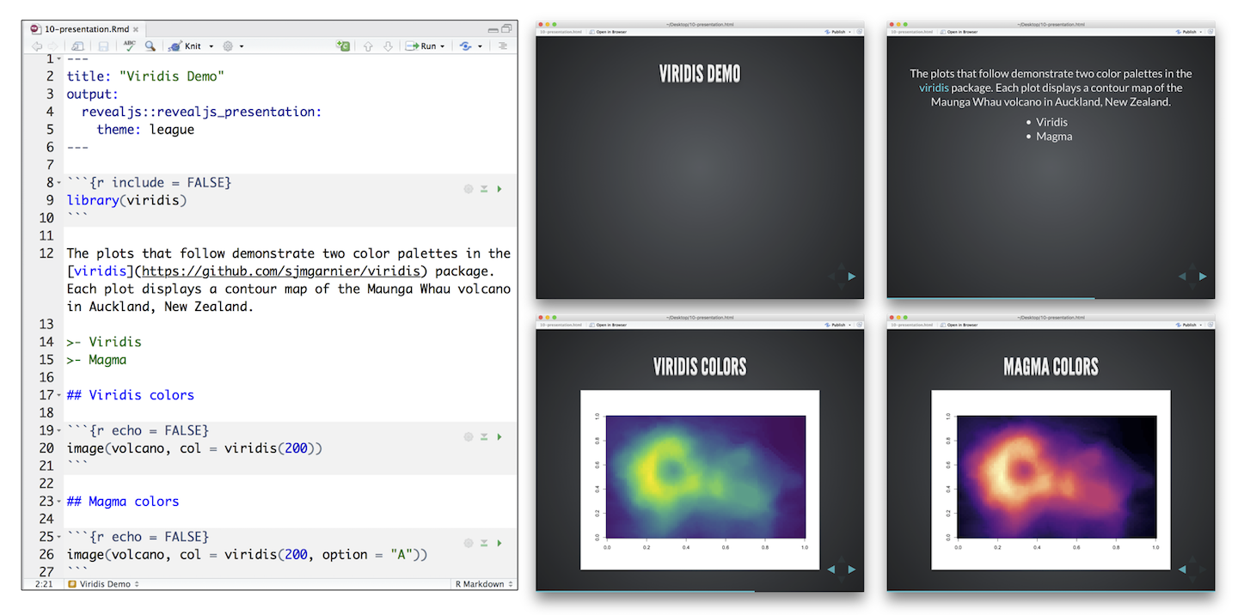
Task: Save the document with the floppy disk icon
Action: 103,46
